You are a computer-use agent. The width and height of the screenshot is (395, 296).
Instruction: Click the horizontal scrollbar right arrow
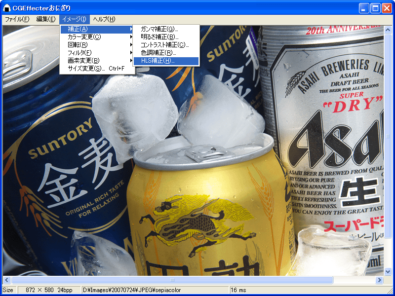[379, 280]
